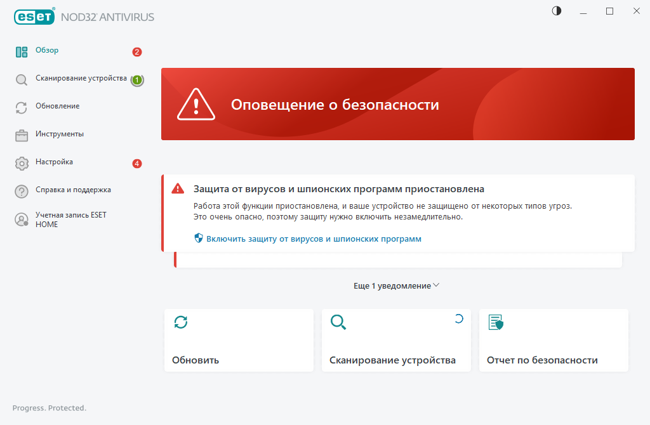Click the green badge 1 scan indicator

[x=137, y=80]
